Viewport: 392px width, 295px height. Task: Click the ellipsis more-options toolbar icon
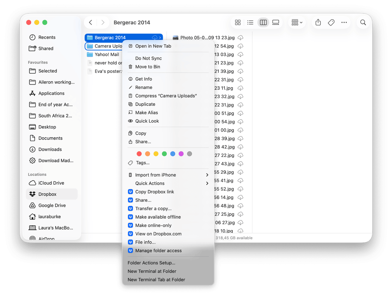(x=344, y=22)
